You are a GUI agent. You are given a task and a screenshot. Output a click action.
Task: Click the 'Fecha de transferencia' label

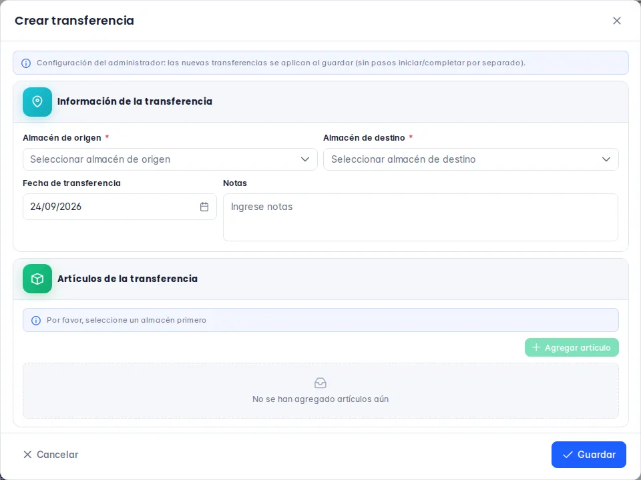click(71, 183)
